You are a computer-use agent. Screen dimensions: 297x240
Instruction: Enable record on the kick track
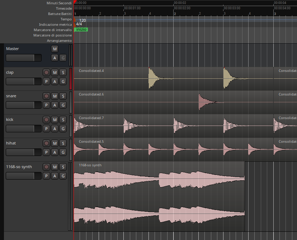pos(46,120)
